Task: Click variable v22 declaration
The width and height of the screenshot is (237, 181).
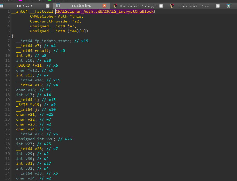Action: click(31, 119)
